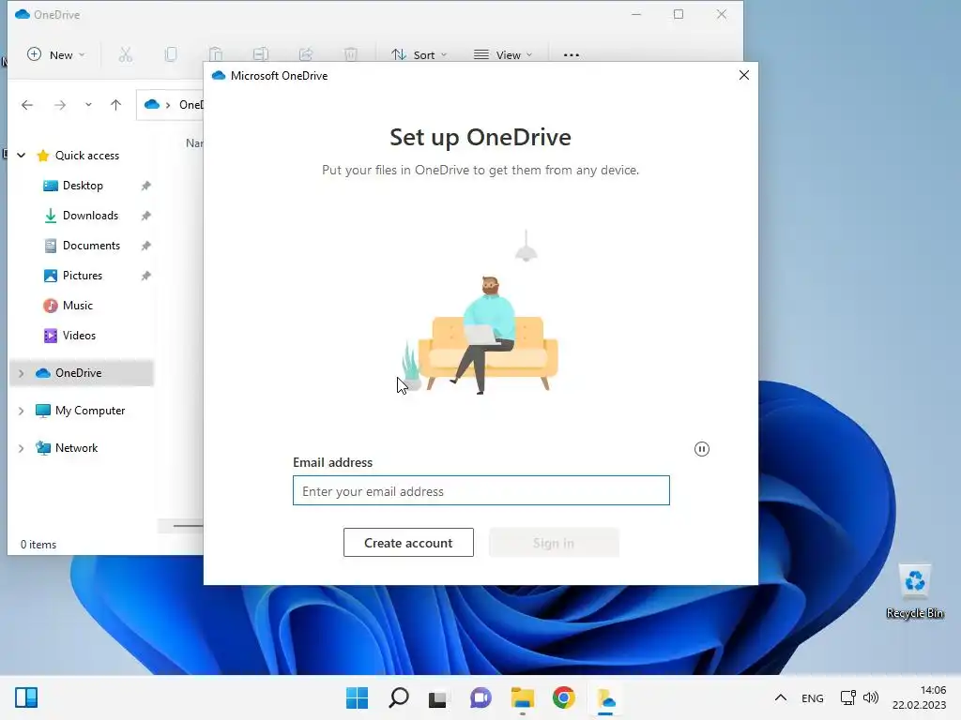
Task: Select the Recycle Bin desktop icon
Action: (914, 592)
